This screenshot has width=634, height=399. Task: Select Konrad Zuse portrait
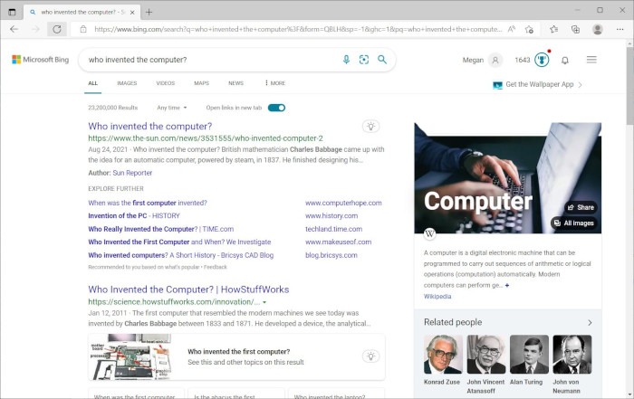[x=443, y=354]
